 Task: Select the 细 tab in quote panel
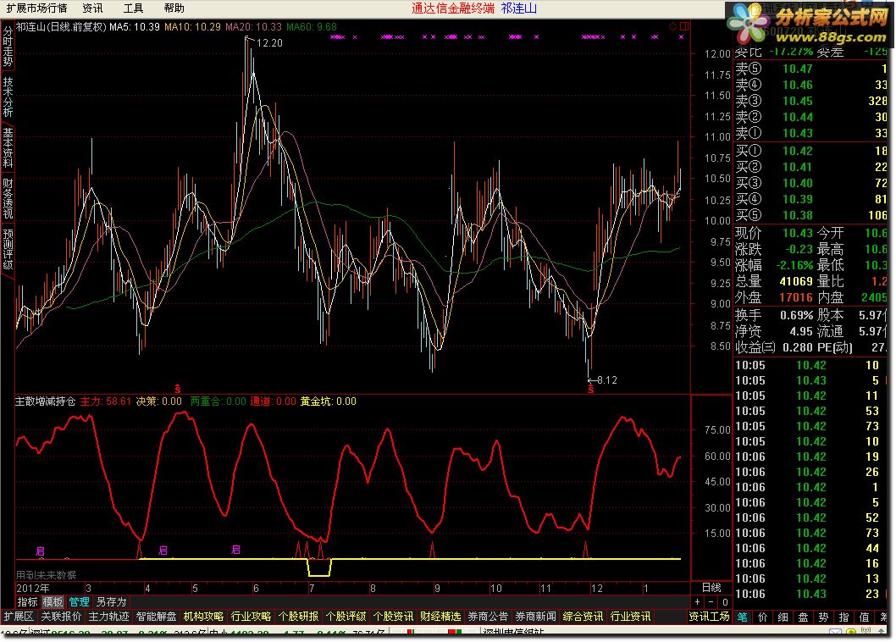click(783, 617)
